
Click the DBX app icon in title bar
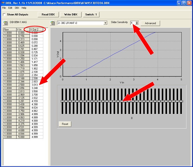3,2
